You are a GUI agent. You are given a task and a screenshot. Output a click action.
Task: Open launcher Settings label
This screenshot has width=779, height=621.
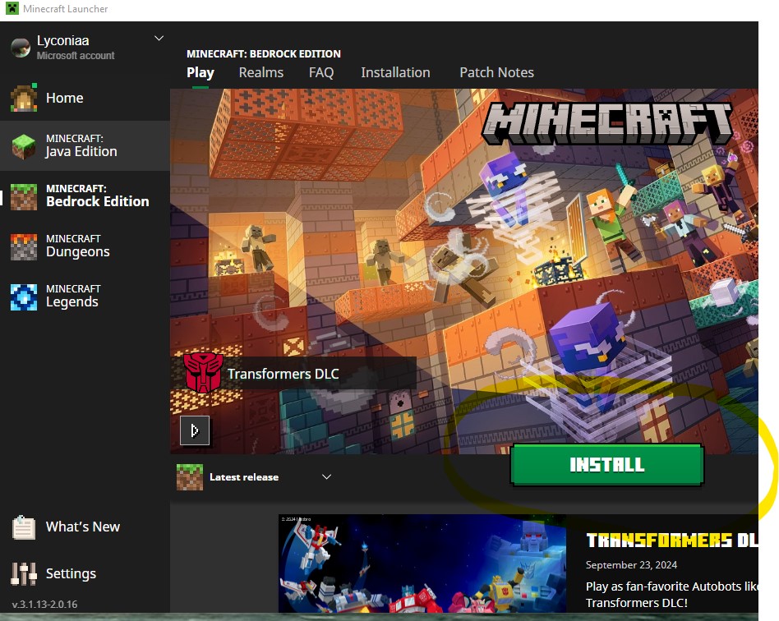click(71, 574)
